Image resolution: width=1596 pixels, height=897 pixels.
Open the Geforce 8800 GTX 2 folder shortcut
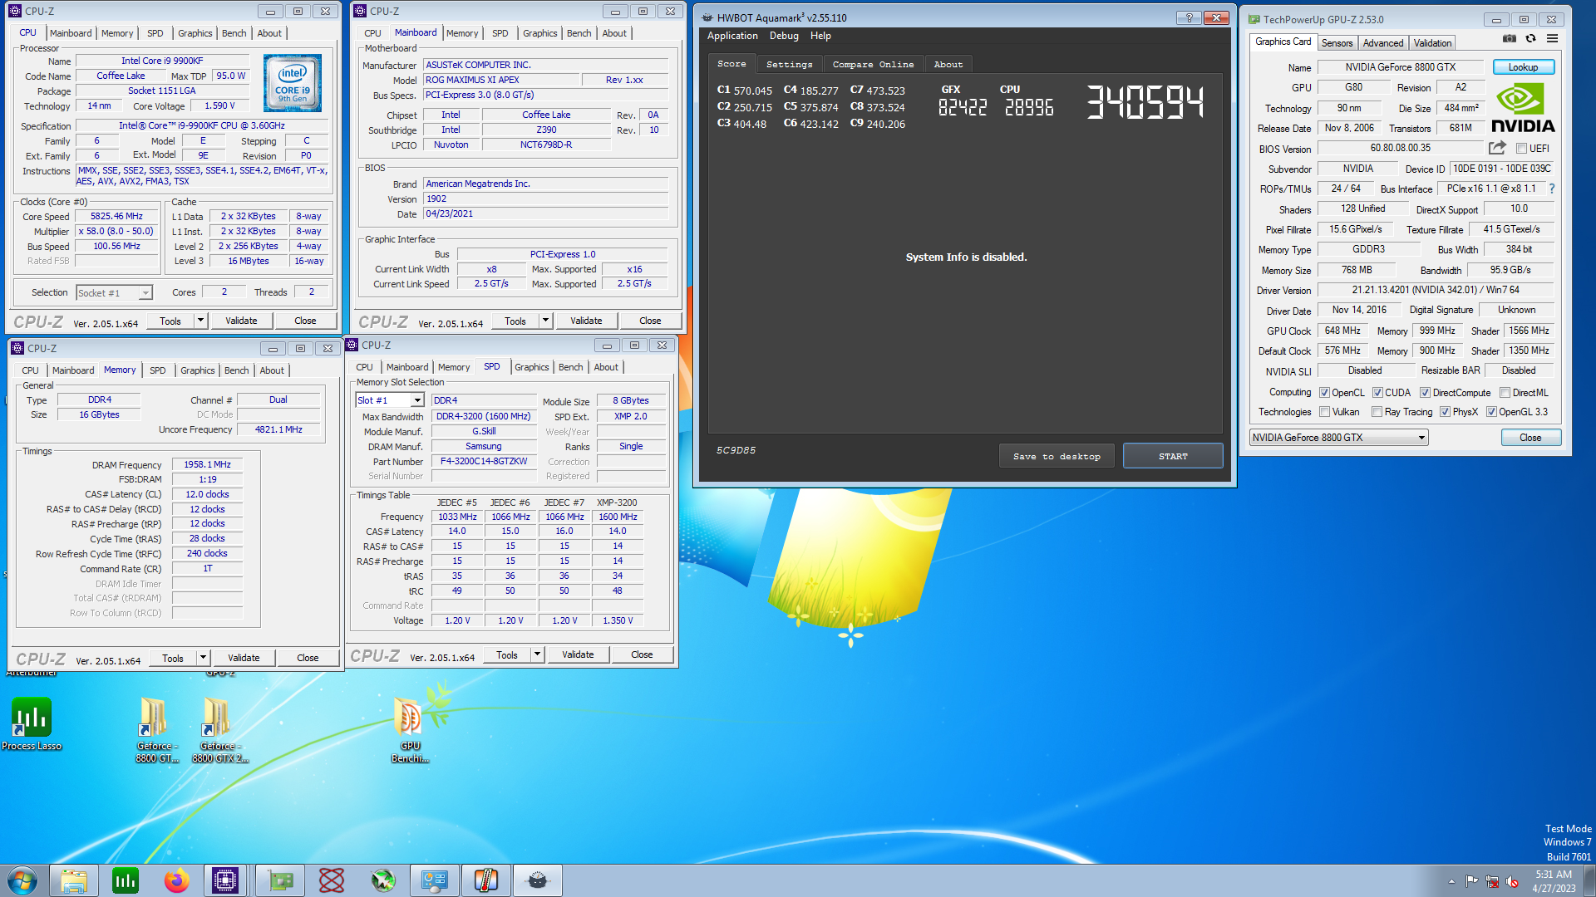pyautogui.click(x=219, y=730)
